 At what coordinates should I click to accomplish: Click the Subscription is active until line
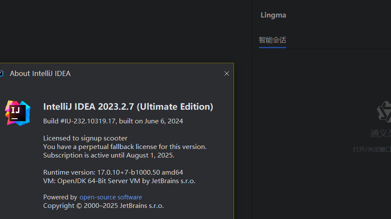[x=109, y=155]
